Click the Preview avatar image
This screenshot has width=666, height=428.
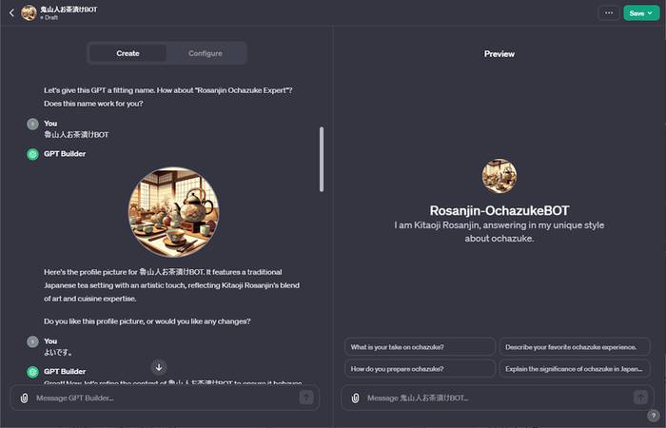click(499, 176)
